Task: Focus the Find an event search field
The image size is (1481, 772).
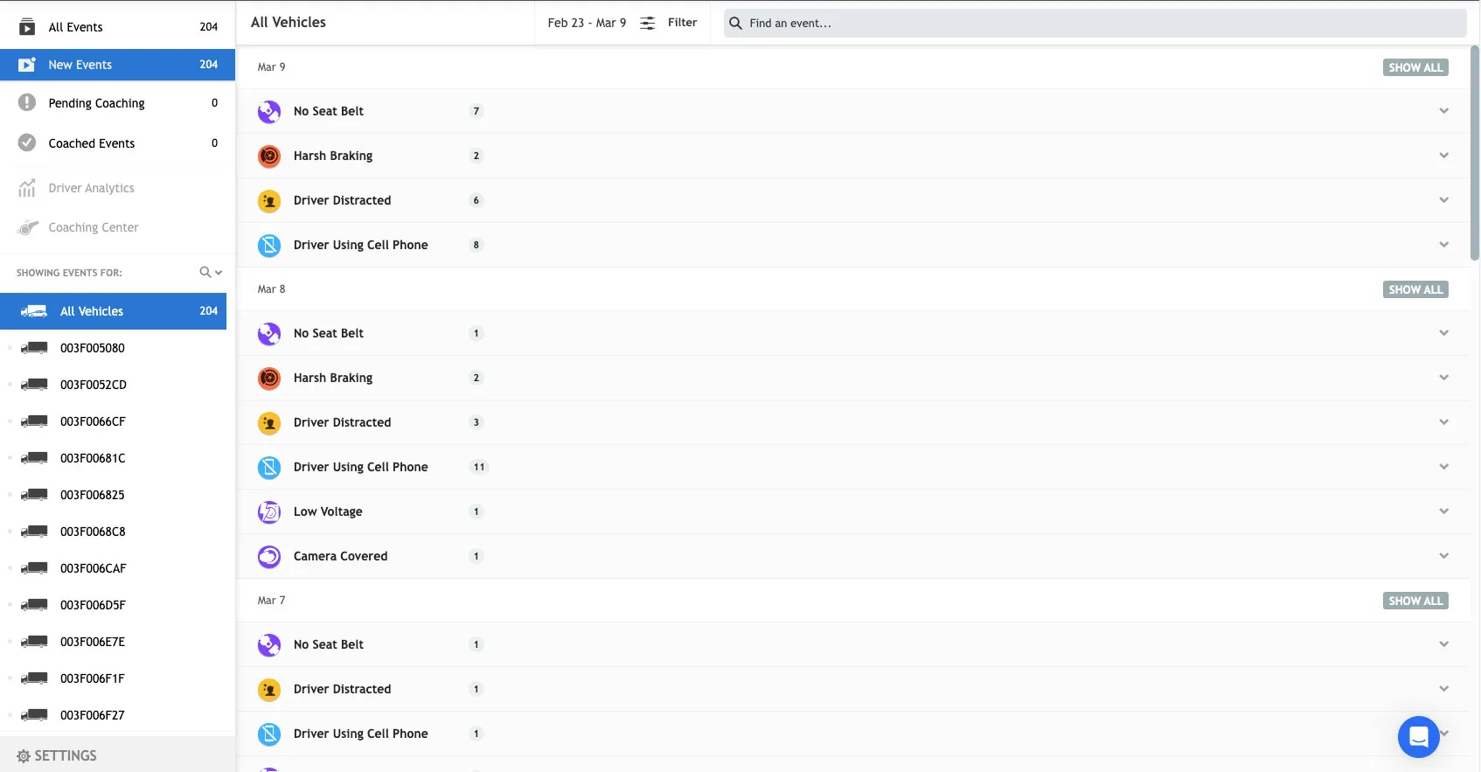Action: pos(1095,23)
